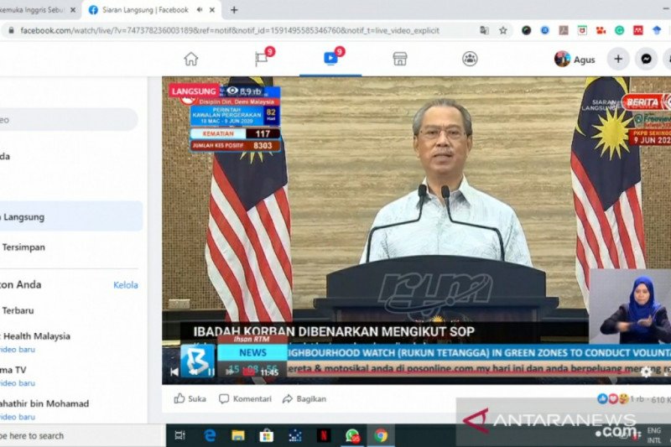Click the URL in the address bar
The height and width of the screenshot is (447, 671).
tap(230, 30)
